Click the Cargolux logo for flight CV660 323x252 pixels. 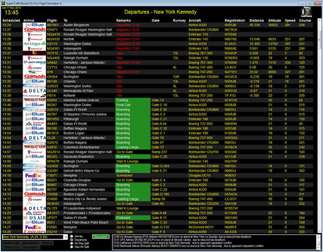point(34,199)
